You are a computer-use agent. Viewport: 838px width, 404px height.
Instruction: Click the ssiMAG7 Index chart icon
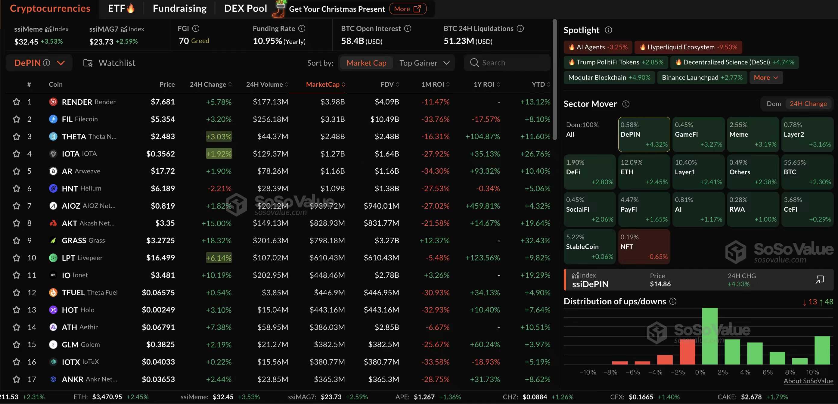[124, 29]
